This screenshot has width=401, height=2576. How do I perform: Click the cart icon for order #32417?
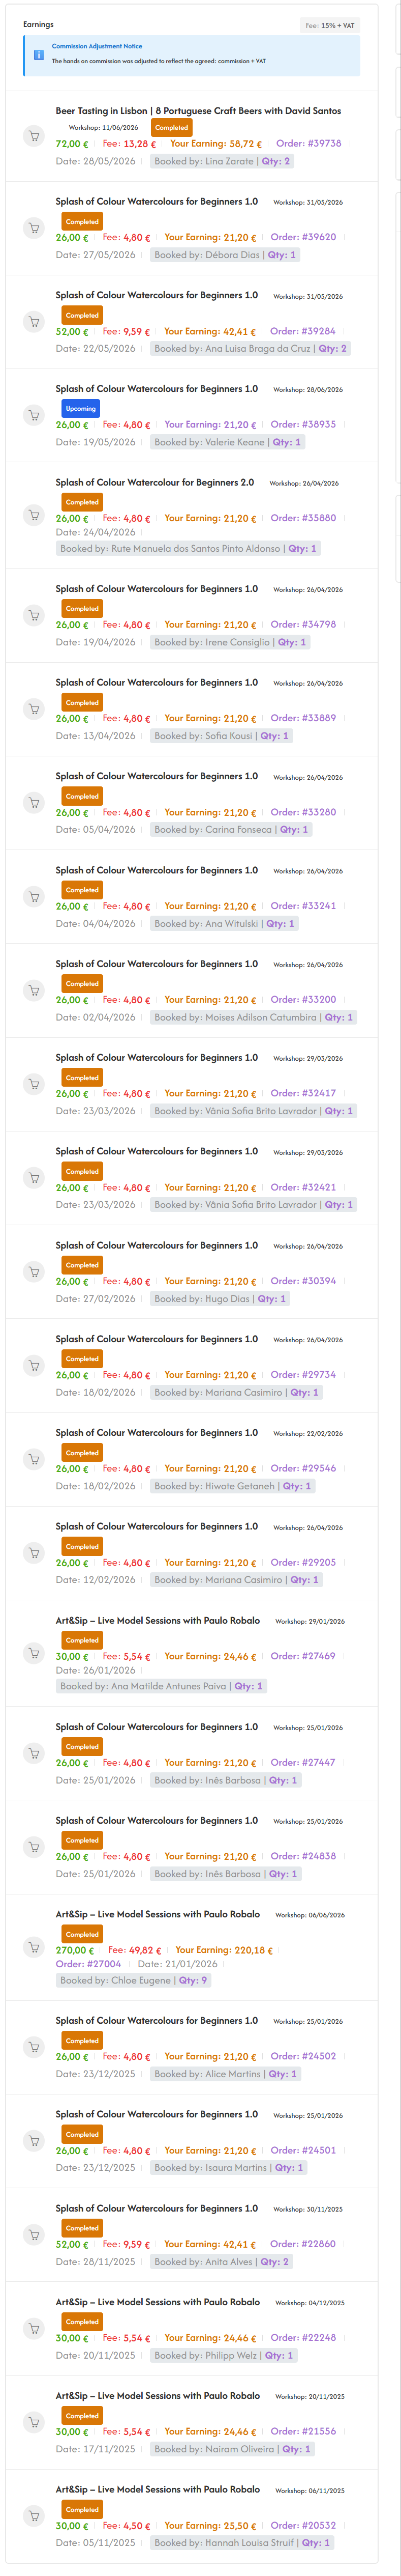(x=34, y=1084)
